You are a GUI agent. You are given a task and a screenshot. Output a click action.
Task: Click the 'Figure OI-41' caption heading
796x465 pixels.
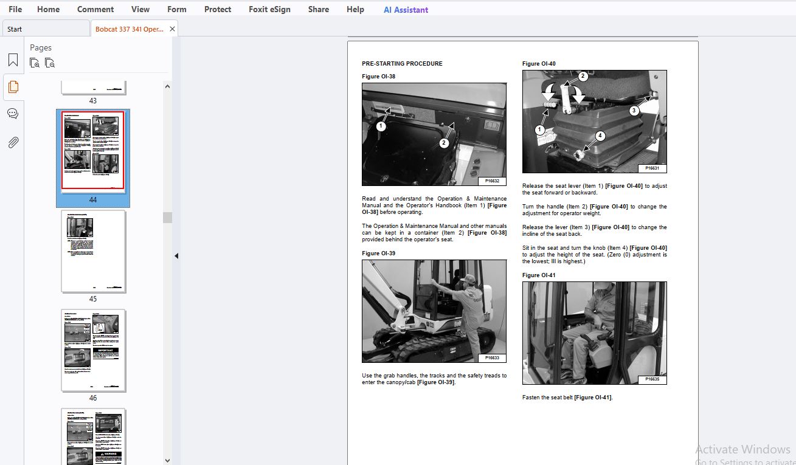[539, 275]
